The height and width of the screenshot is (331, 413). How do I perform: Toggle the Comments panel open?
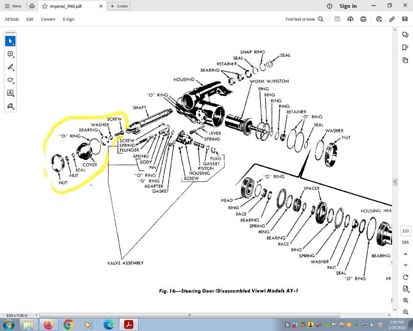tap(405, 34)
